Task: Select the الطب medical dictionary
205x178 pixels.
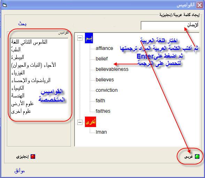Action: click(x=16, y=50)
